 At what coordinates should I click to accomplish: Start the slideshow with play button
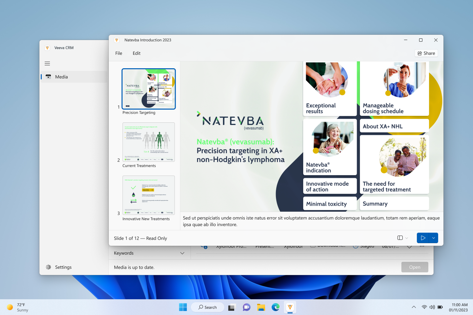click(x=423, y=238)
